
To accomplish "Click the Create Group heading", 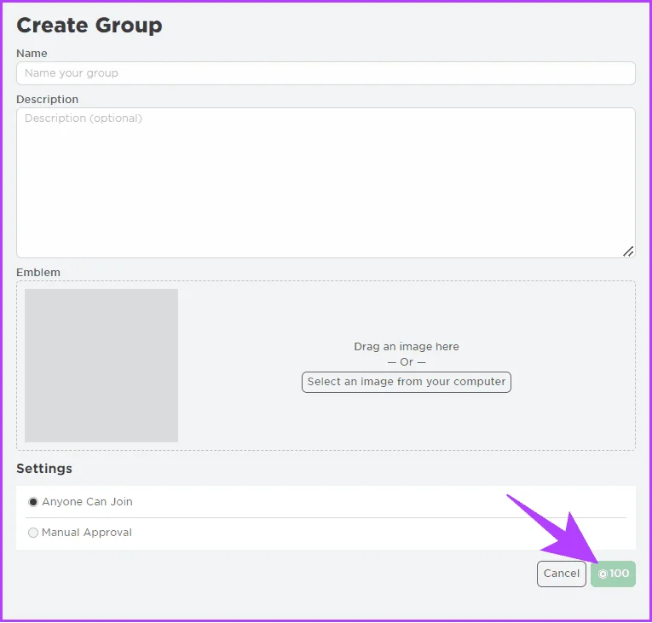I will tap(89, 25).
